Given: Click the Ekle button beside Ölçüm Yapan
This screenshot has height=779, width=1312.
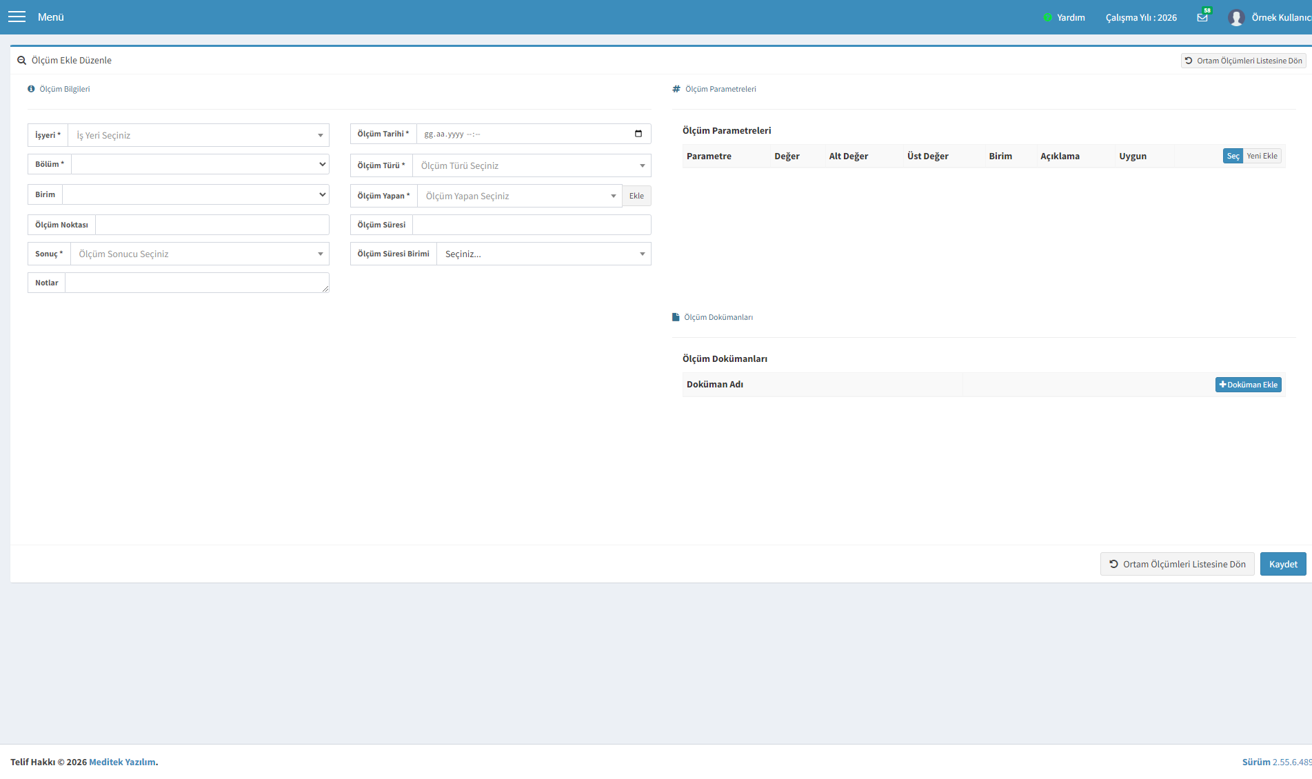Looking at the screenshot, I should 636,196.
